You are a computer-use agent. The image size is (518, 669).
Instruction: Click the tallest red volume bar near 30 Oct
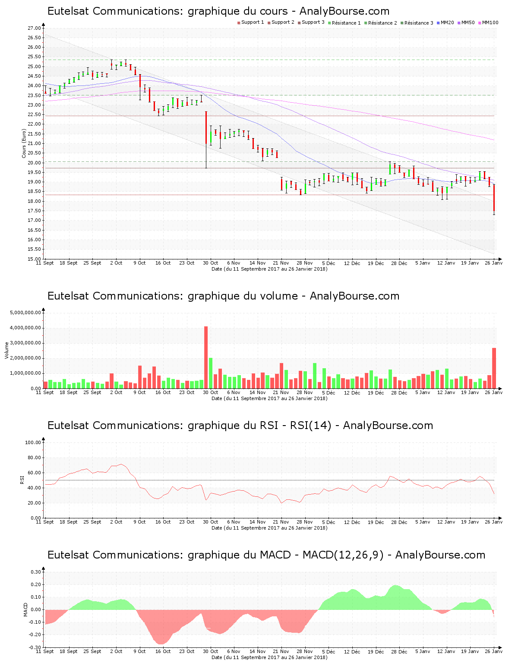click(x=206, y=357)
